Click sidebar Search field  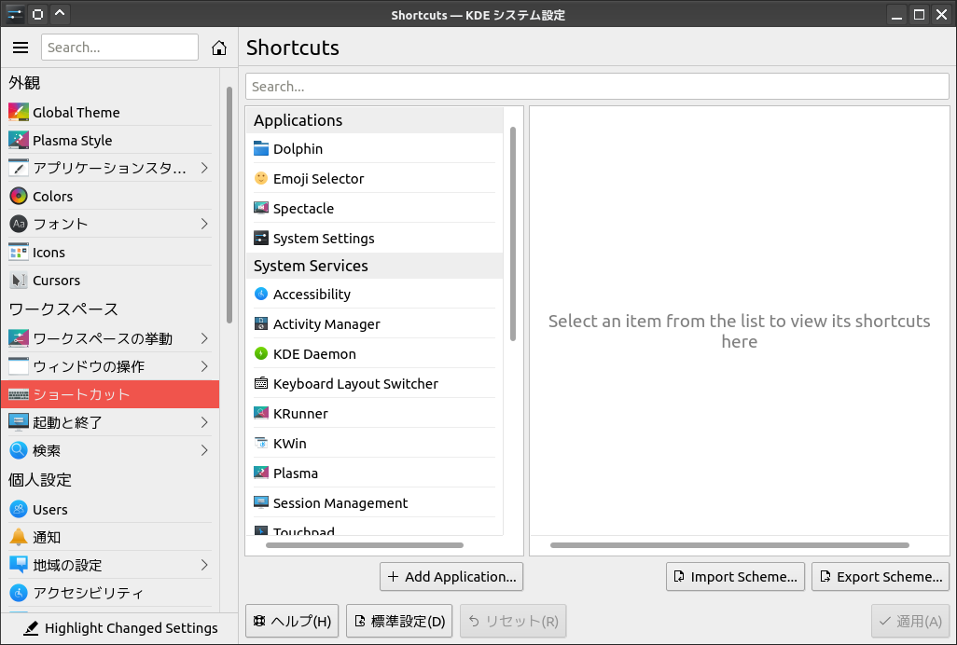[119, 48]
